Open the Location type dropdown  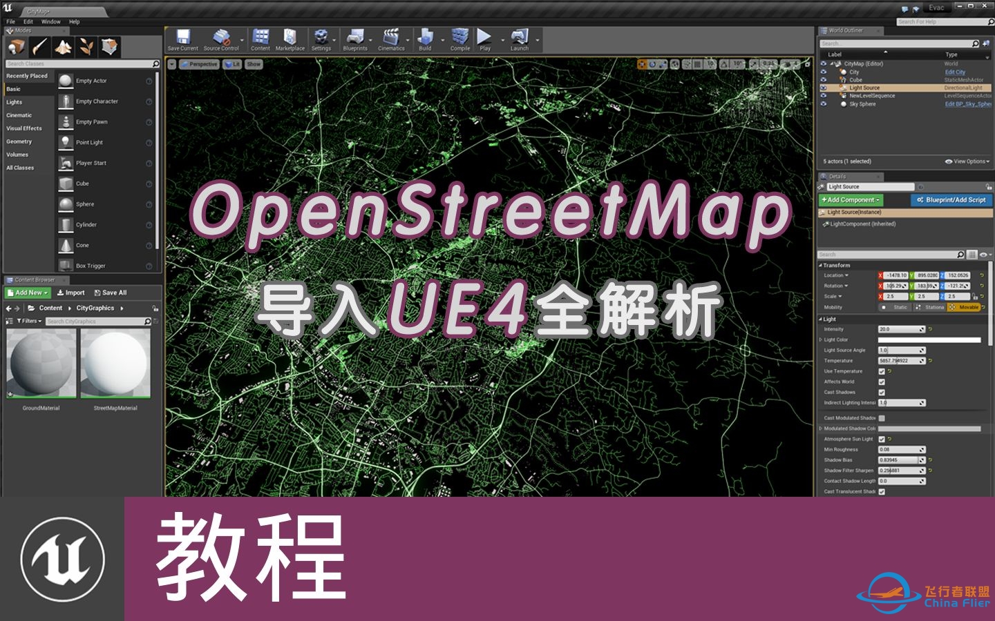pos(836,275)
